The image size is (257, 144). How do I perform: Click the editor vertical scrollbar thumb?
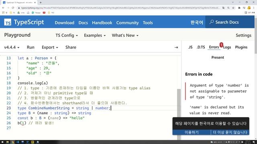(x=179, y=114)
